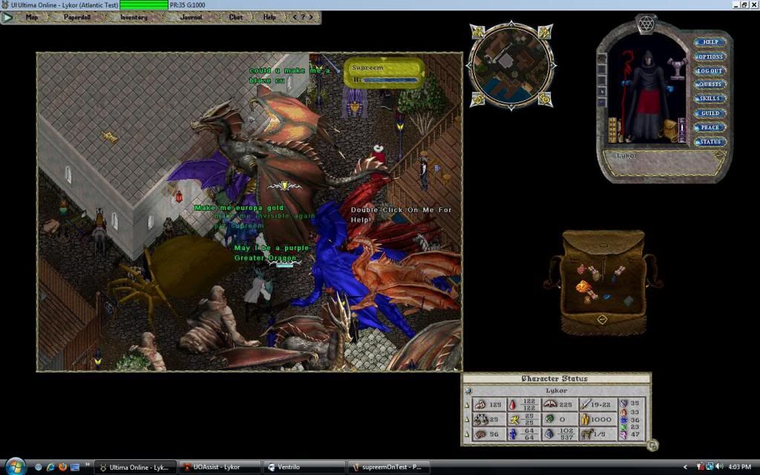Click the right arrow next to question mark
The width and height of the screenshot is (760, 475).
tap(311, 17)
